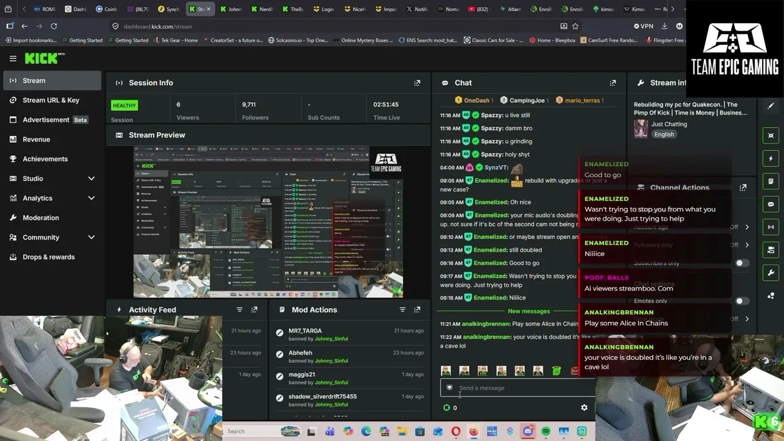Pick the green blob emote in chat
The width and height of the screenshot is (784, 441).
(556, 371)
